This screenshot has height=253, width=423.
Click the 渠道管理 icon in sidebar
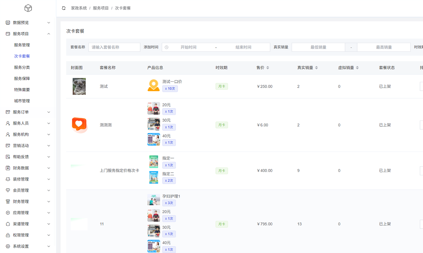8,224
